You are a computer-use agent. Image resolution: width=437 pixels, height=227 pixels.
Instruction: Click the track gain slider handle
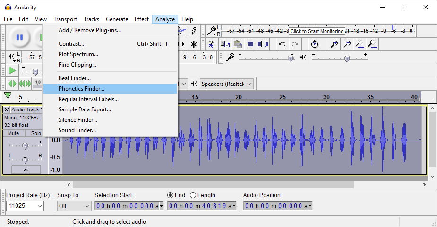point(25,146)
